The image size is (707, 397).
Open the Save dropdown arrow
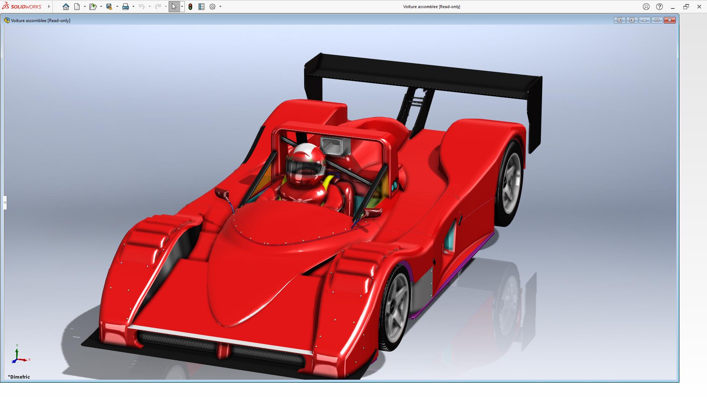(x=117, y=7)
